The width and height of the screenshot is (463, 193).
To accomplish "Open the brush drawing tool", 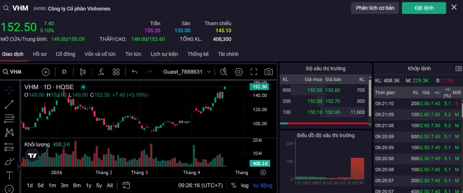I will [9, 161].
